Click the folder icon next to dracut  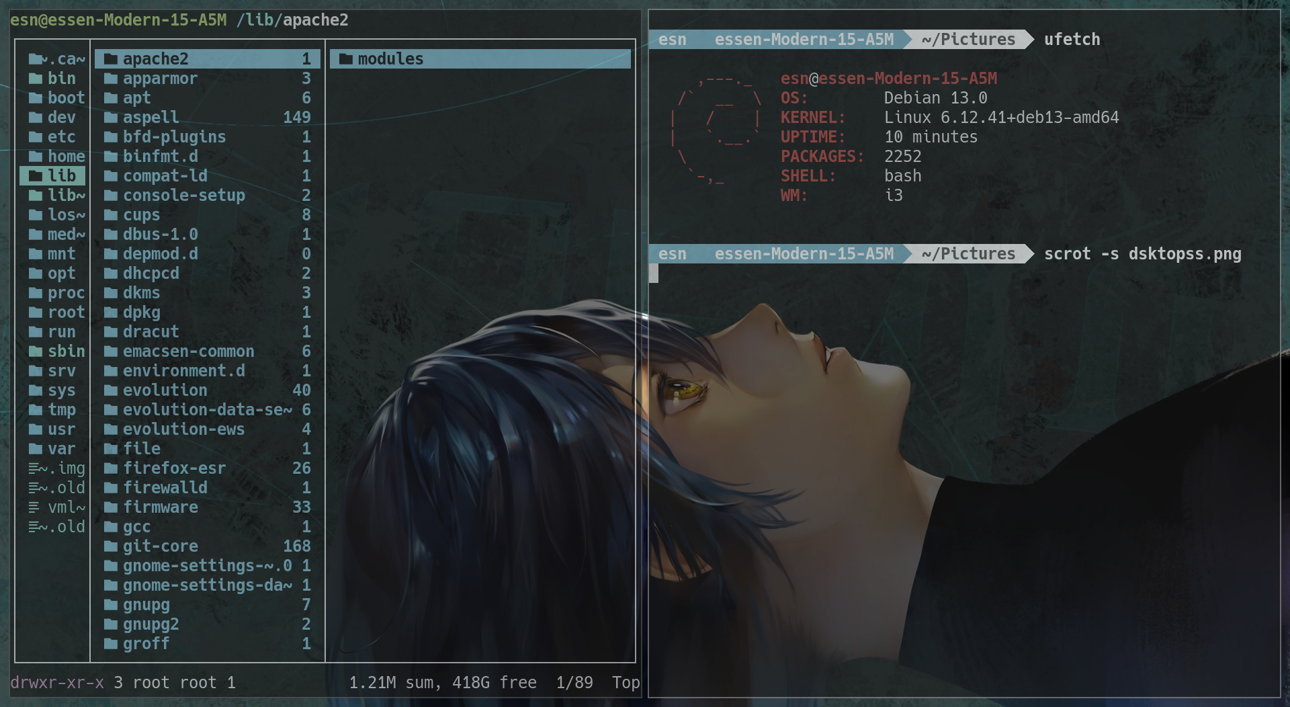click(111, 332)
